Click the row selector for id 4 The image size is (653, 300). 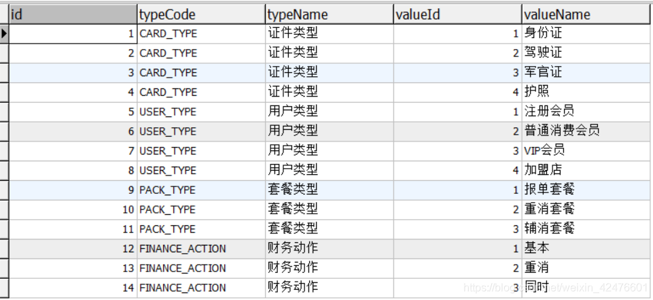pyautogui.click(x=4, y=93)
